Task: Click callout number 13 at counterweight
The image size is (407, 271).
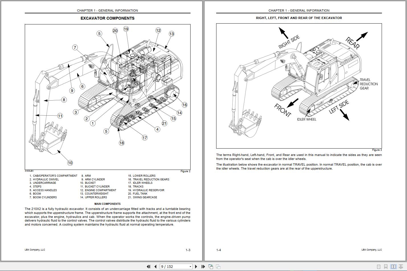Action: (171, 34)
